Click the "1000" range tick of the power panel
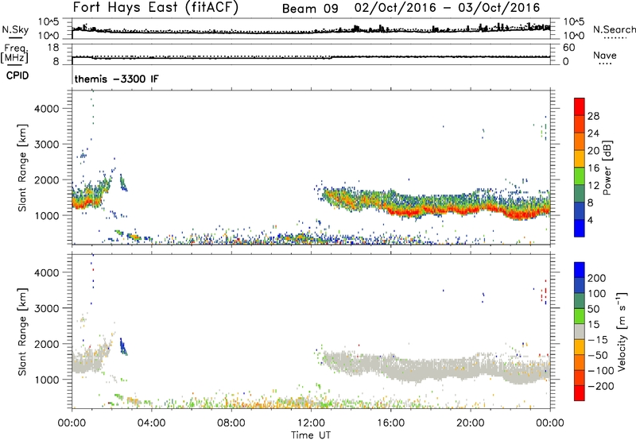The width and height of the screenshot is (636, 440). (46, 215)
